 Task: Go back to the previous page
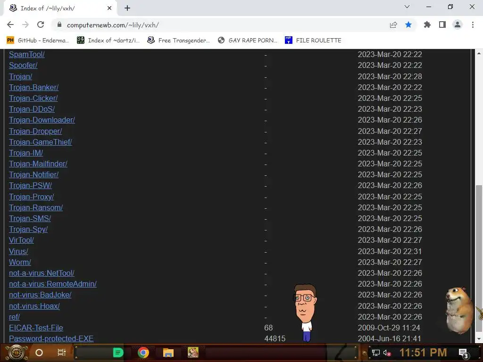tap(10, 25)
